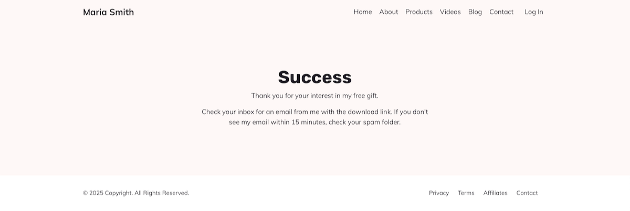Open the Maria Smith site logo link
The height and width of the screenshot is (211, 630).
pos(108,12)
